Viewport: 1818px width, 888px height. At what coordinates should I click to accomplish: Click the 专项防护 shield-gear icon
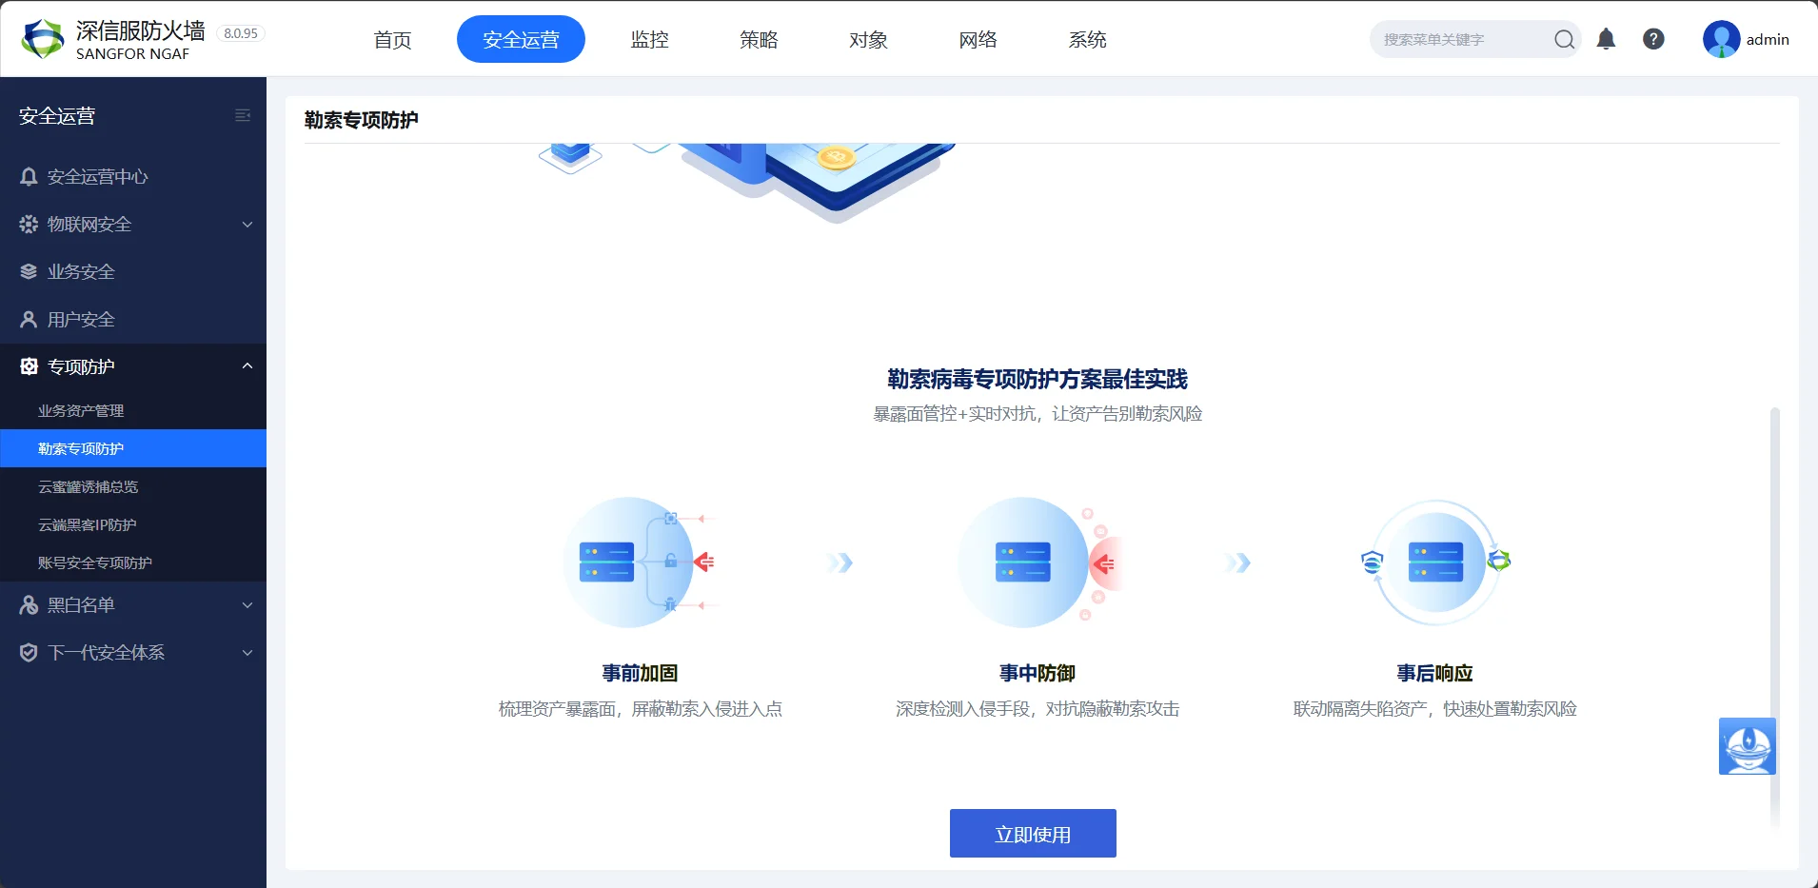[x=29, y=366]
